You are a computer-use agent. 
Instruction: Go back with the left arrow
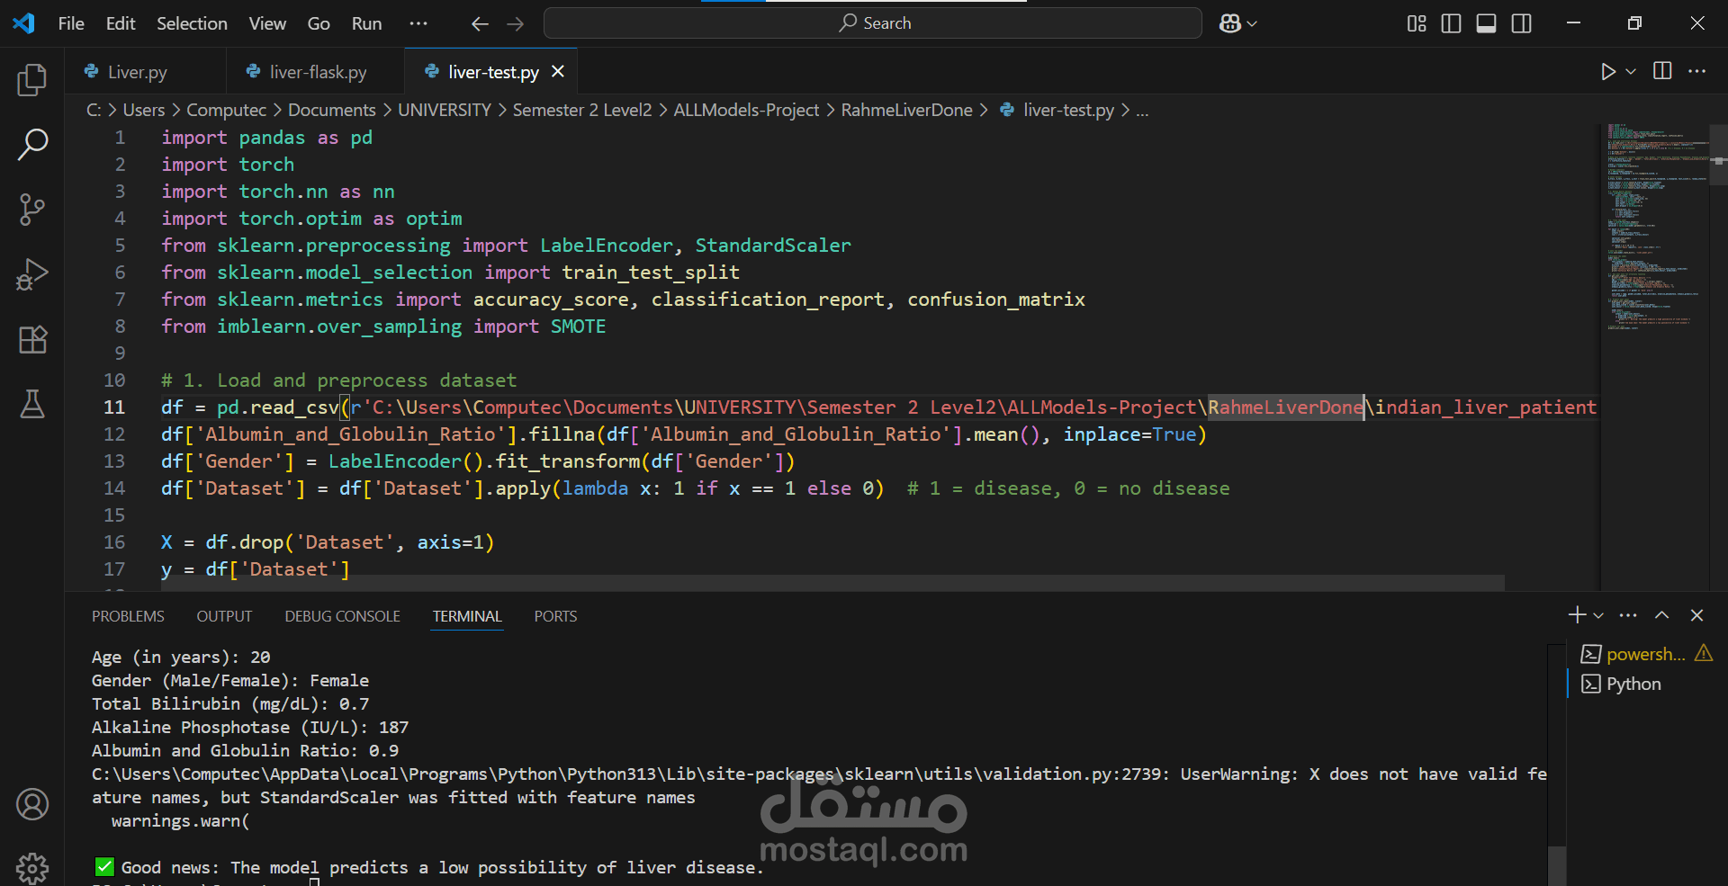click(x=480, y=23)
